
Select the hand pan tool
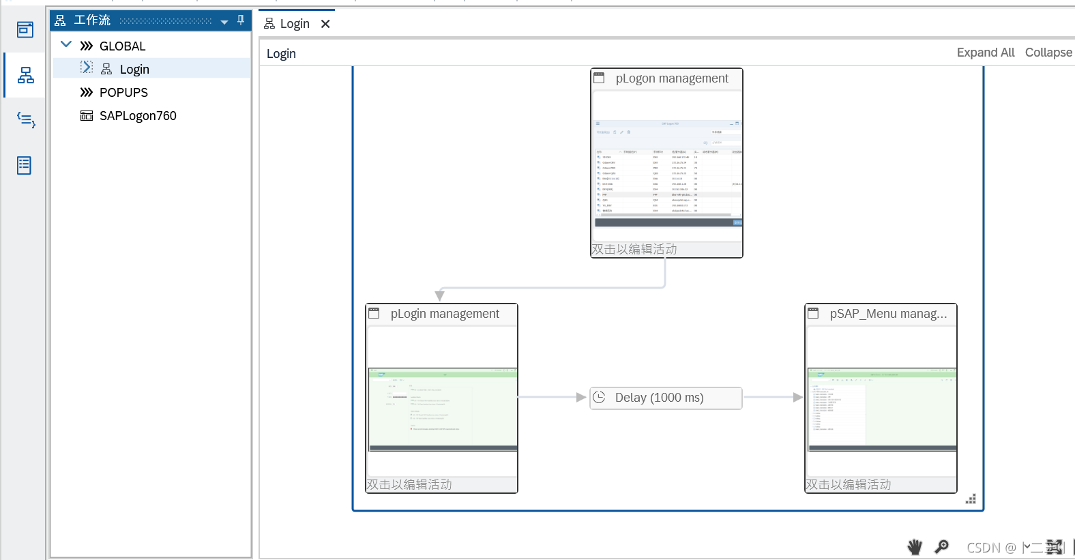coord(915,546)
